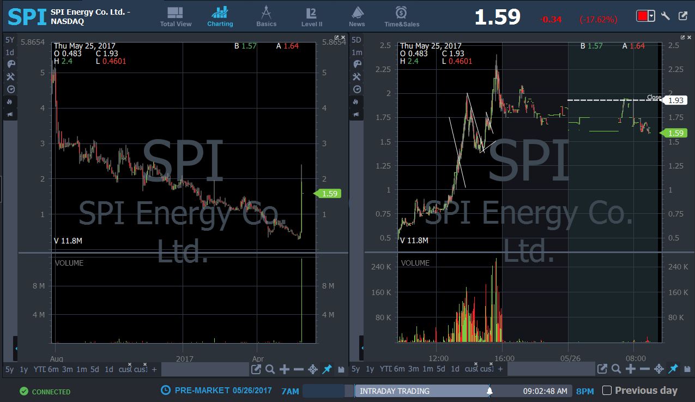
Task: Toggle right chart megaphone icon
Action: point(357,114)
